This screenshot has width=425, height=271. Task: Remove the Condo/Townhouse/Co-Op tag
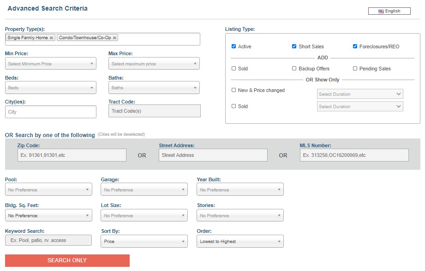(x=115, y=38)
